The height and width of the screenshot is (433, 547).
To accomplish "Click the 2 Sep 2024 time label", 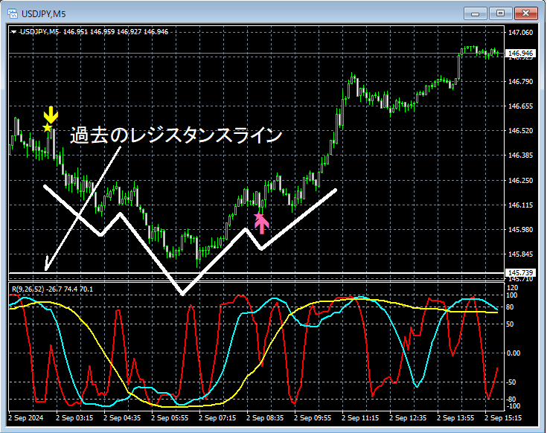I will [26, 417].
